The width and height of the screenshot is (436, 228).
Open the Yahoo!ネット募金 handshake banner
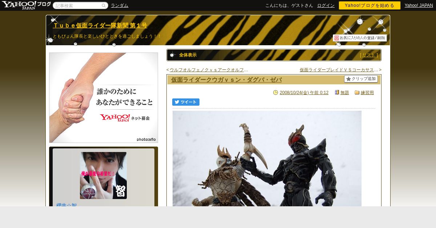[x=104, y=98]
